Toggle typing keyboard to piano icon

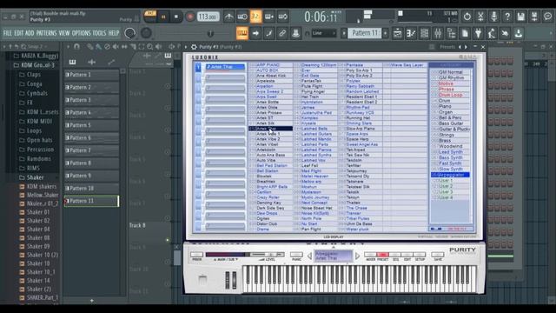(242, 33)
